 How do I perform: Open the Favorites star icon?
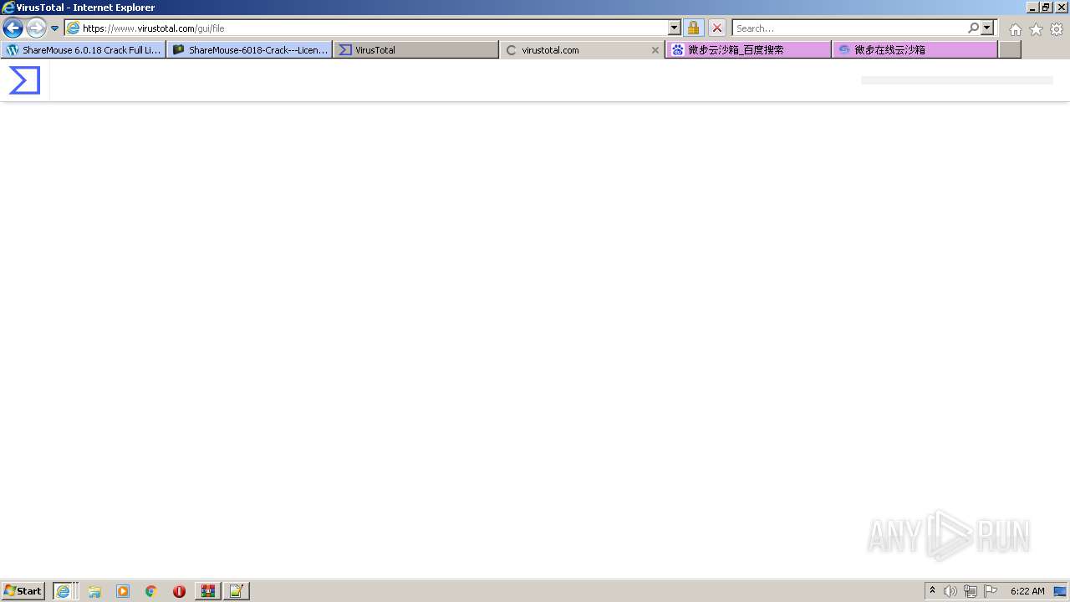[x=1036, y=29]
